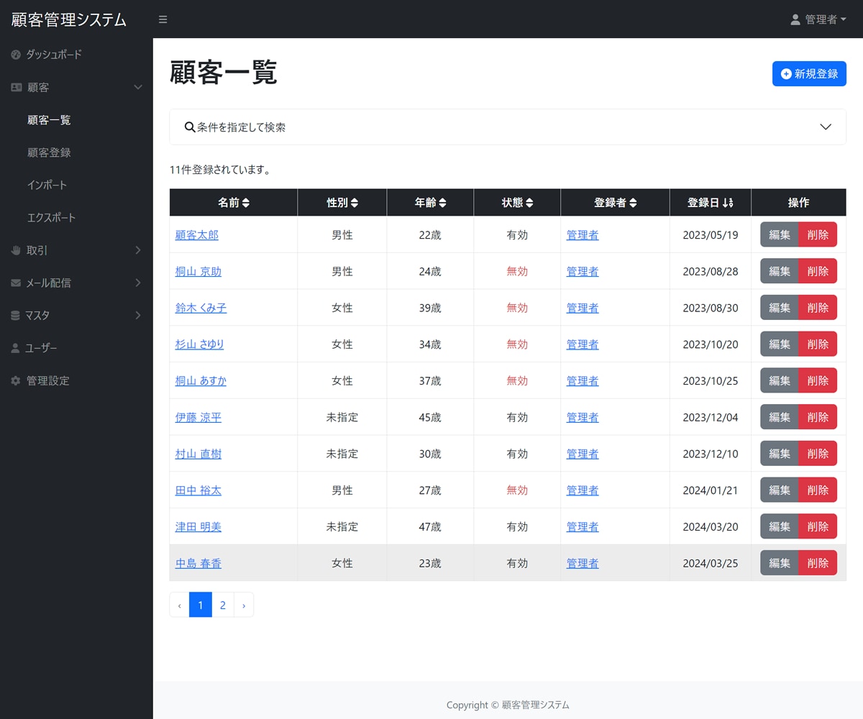Image resolution: width=863 pixels, height=719 pixels.
Task: Click the 顧客 ID card icon
Action: [x=16, y=88]
